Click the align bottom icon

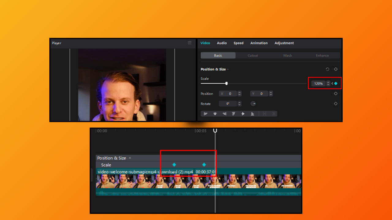point(252,114)
